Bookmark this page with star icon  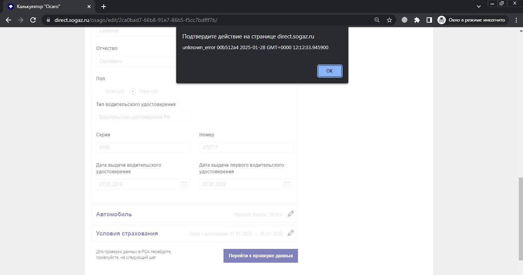(389, 20)
